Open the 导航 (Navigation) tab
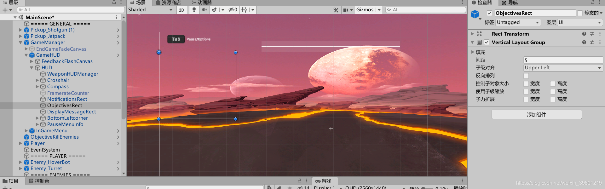605x189 pixels. 510,3
